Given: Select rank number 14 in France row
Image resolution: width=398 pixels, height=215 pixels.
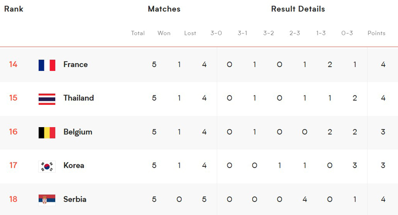Looking at the screenshot, I should [x=13, y=65].
